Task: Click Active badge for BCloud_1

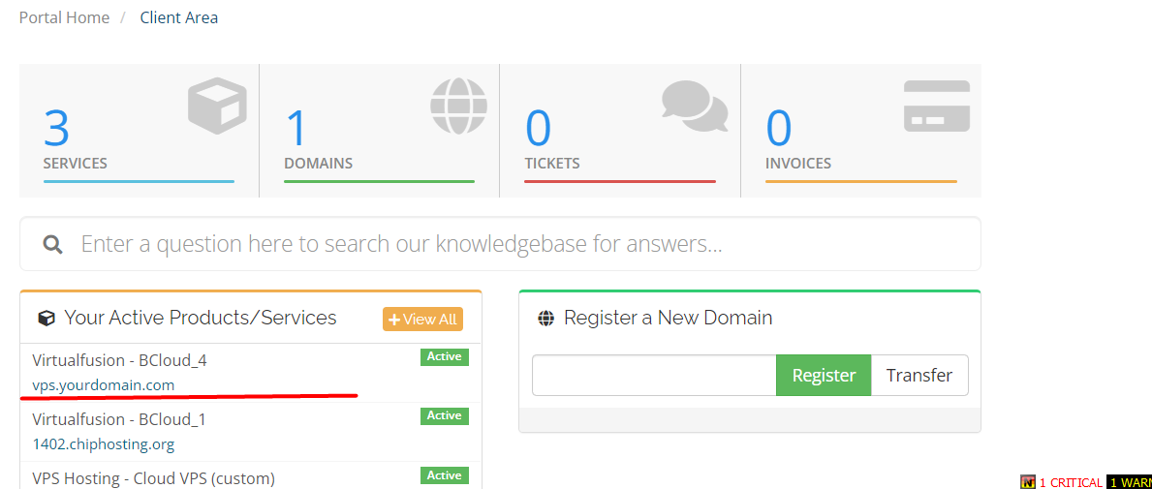Action: (x=445, y=415)
